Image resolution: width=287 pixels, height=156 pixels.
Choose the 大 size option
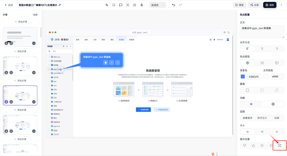point(277,132)
